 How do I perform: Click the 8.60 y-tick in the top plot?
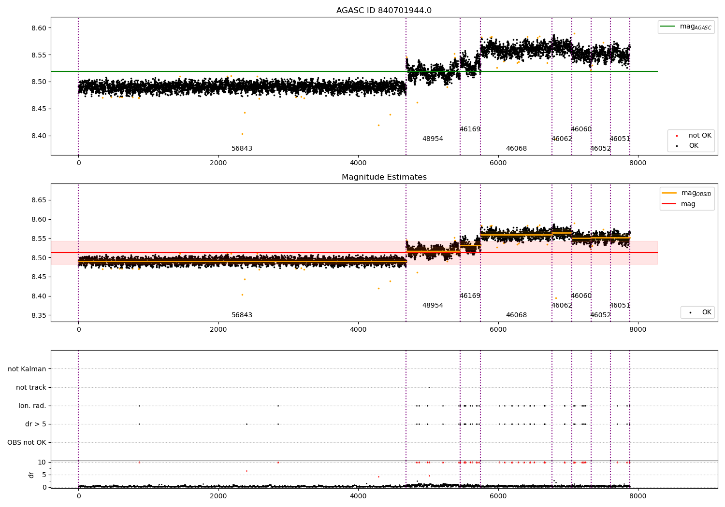coord(39,28)
